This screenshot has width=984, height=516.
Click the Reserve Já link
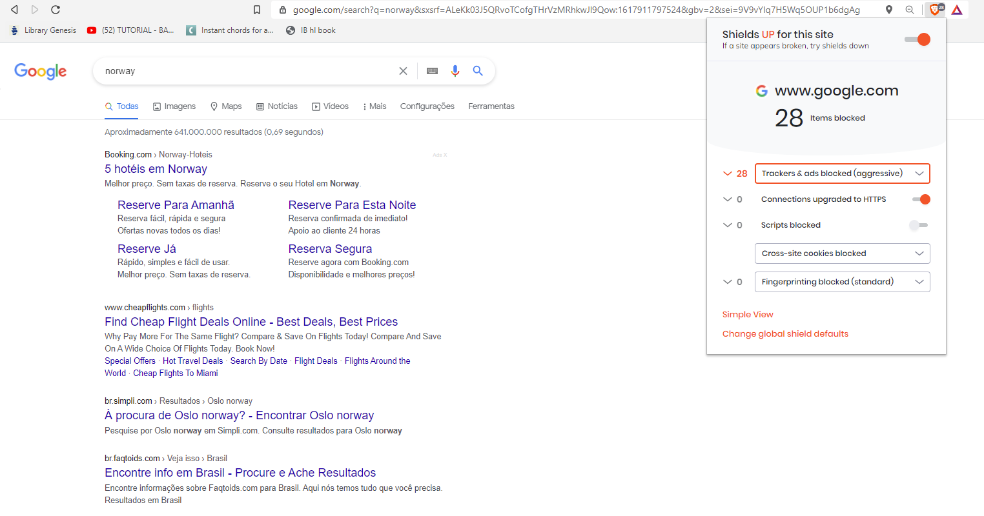pyautogui.click(x=147, y=249)
